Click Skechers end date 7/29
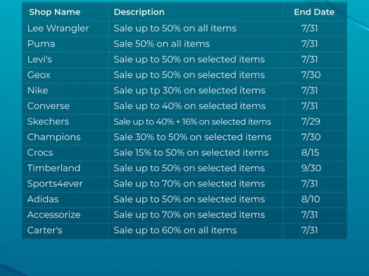 point(311,121)
